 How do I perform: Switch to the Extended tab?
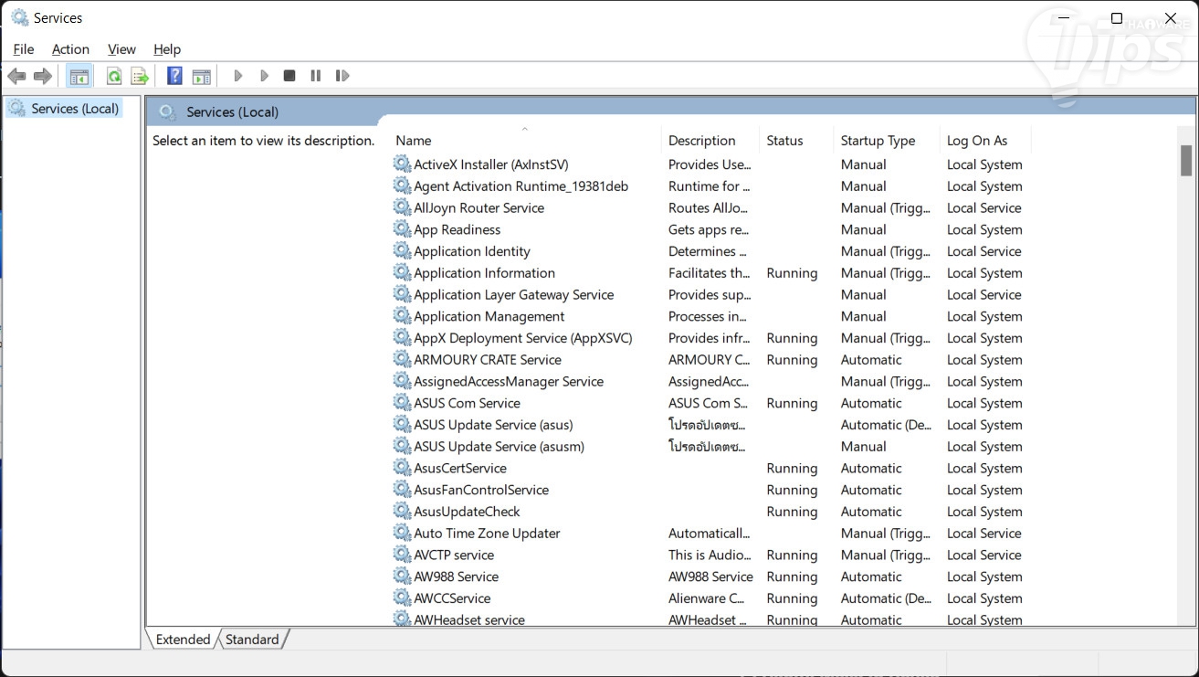pyautogui.click(x=183, y=640)
